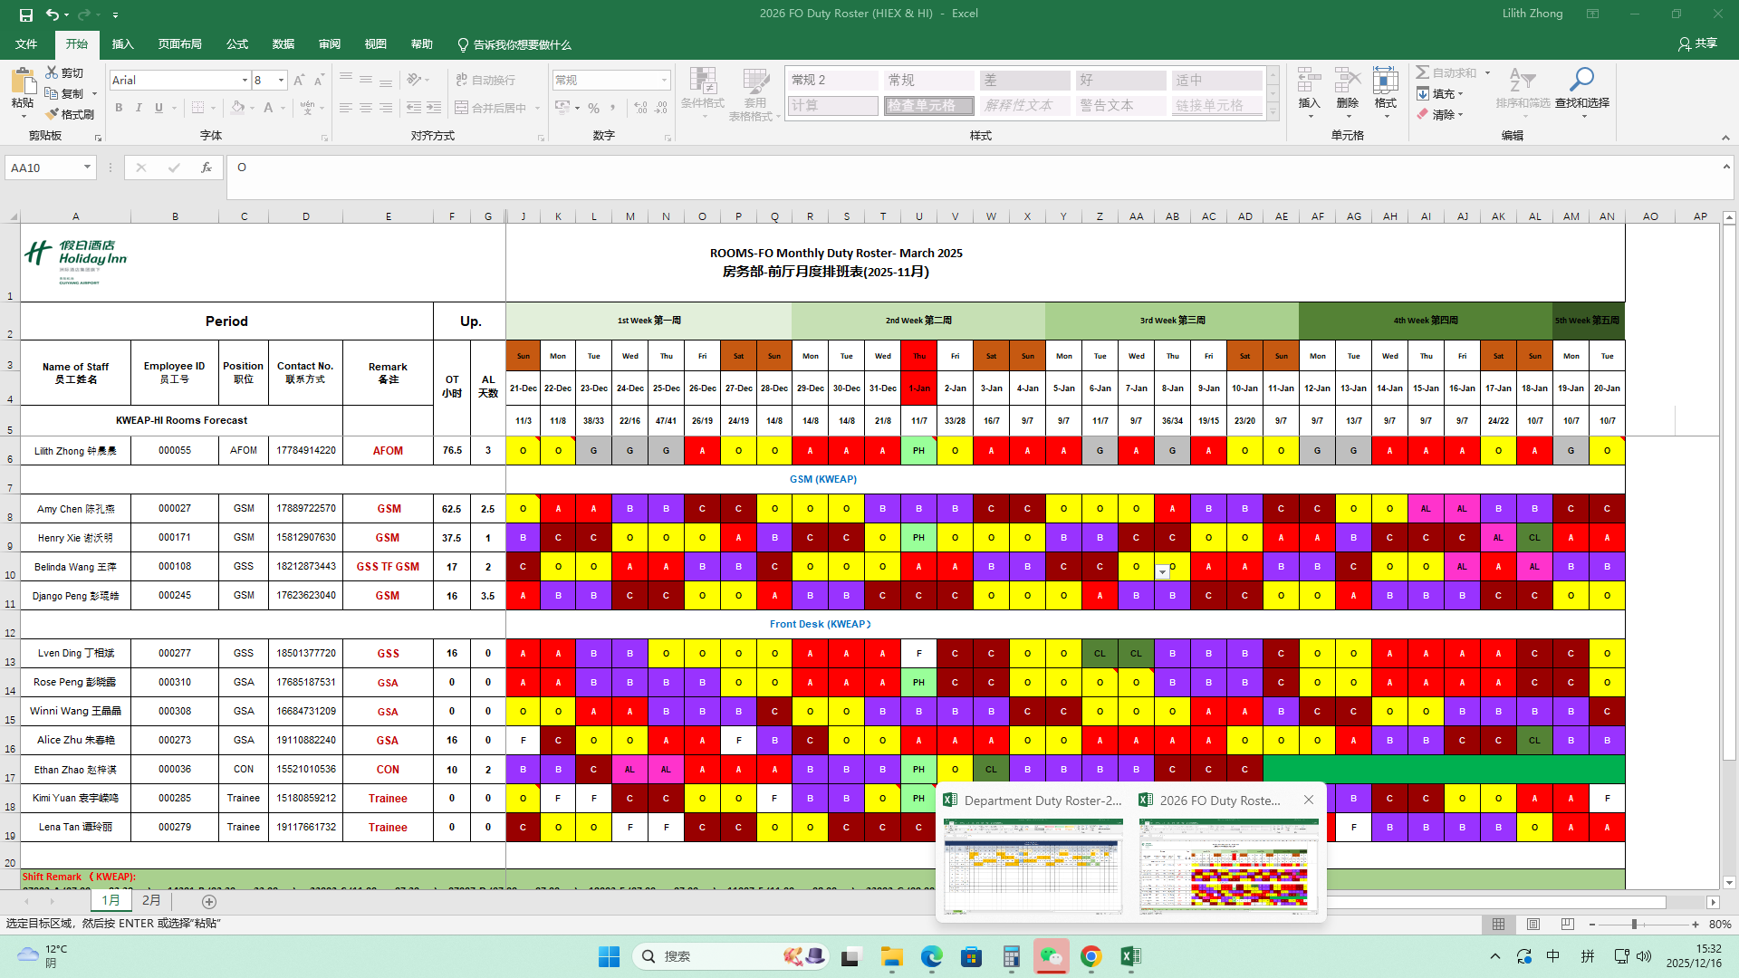
Task: Click the Conditional Formatting icon
Action: click(703, 82)
